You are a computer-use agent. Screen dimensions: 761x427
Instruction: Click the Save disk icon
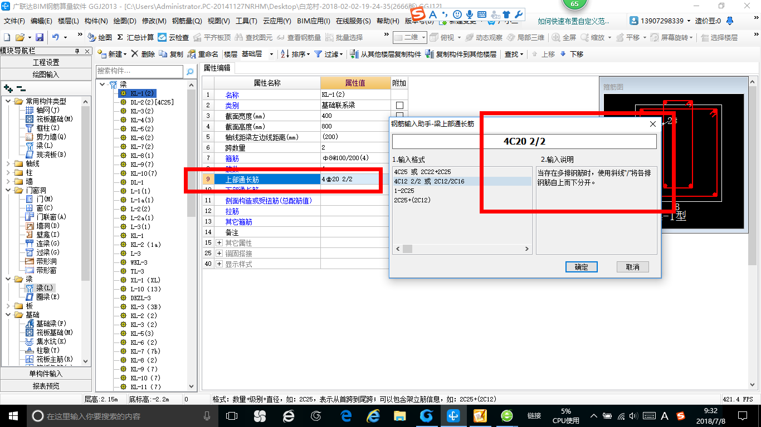coord(40,37)
